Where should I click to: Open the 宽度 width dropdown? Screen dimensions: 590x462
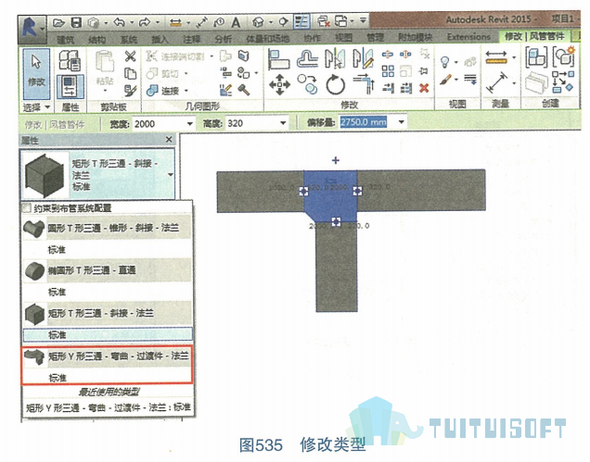pyautogui.click(x=189, y=124)
